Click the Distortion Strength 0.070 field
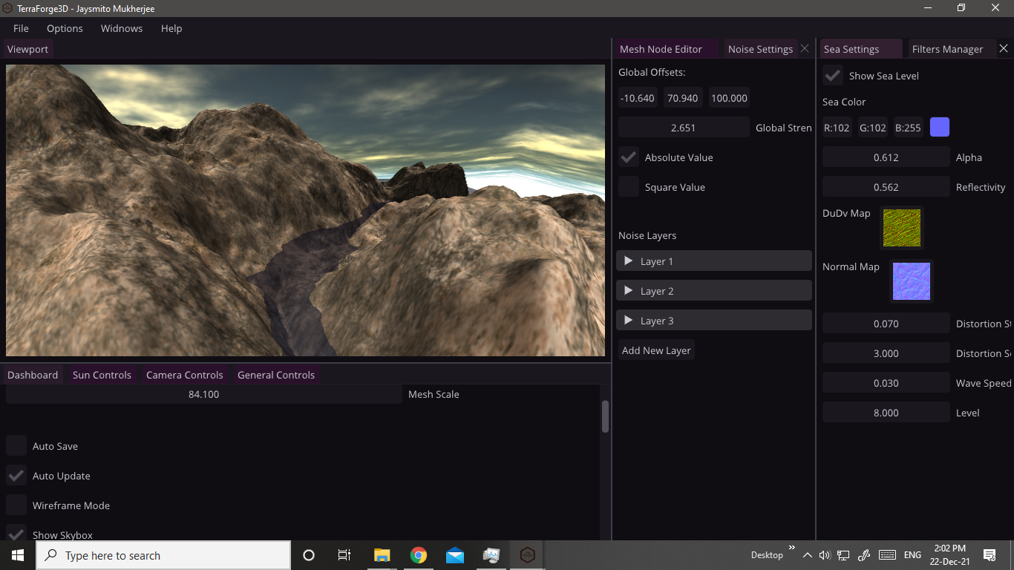This screenshot has width=1014, height=570. [886, 323]
